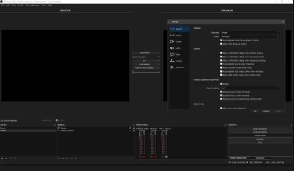Enable confirmation dialog when stopping streams
The image size is (294, 171).
click(221, 57)
